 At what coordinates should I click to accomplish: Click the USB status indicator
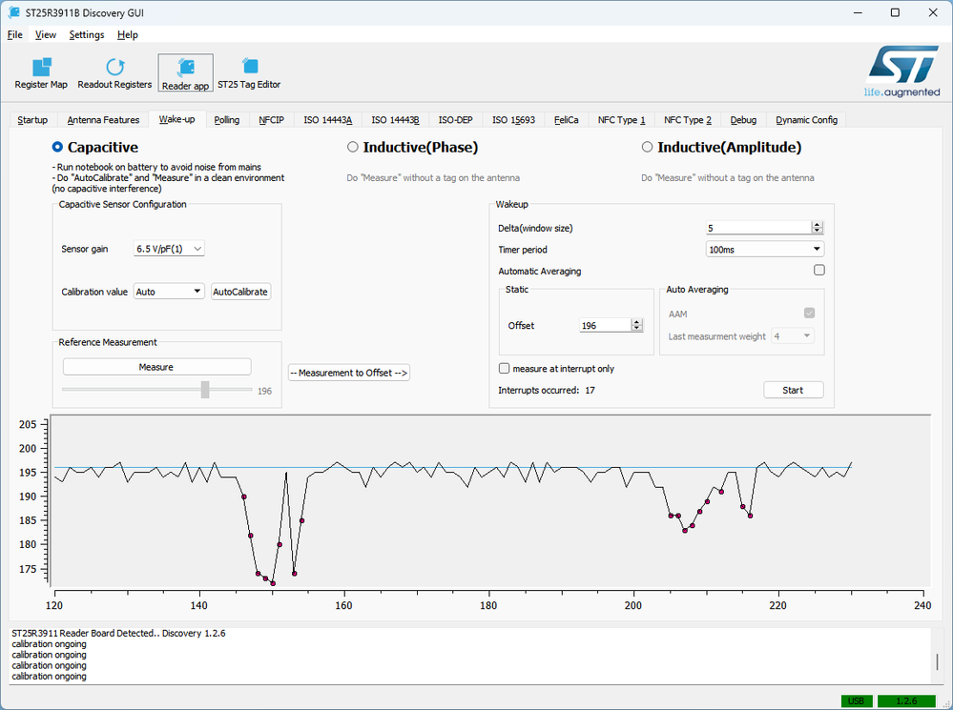[857, 700]
